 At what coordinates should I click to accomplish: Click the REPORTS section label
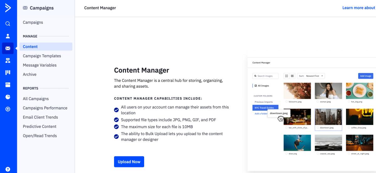click(30, 88)
